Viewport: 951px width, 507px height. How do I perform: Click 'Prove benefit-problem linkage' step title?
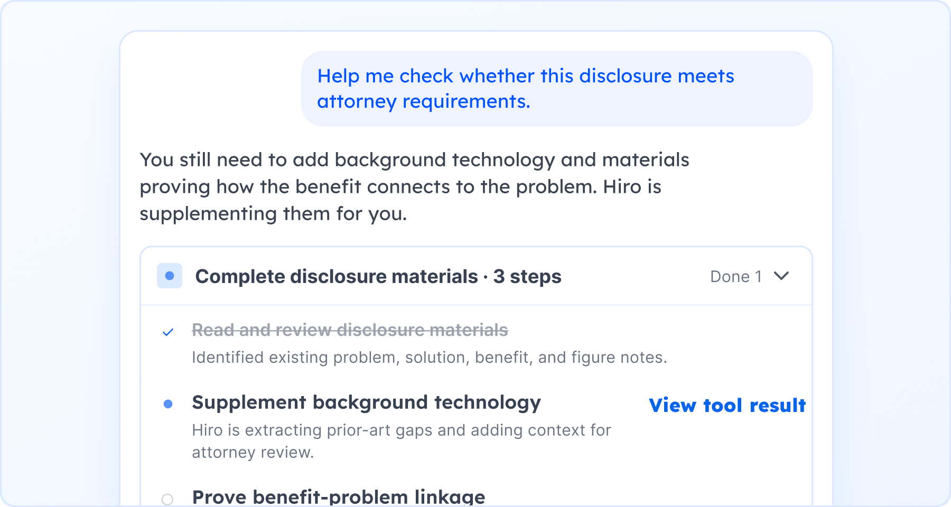pyautogui.click(x=339, y=497)
